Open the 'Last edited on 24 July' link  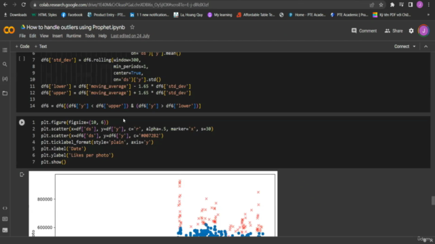(130, 36)
